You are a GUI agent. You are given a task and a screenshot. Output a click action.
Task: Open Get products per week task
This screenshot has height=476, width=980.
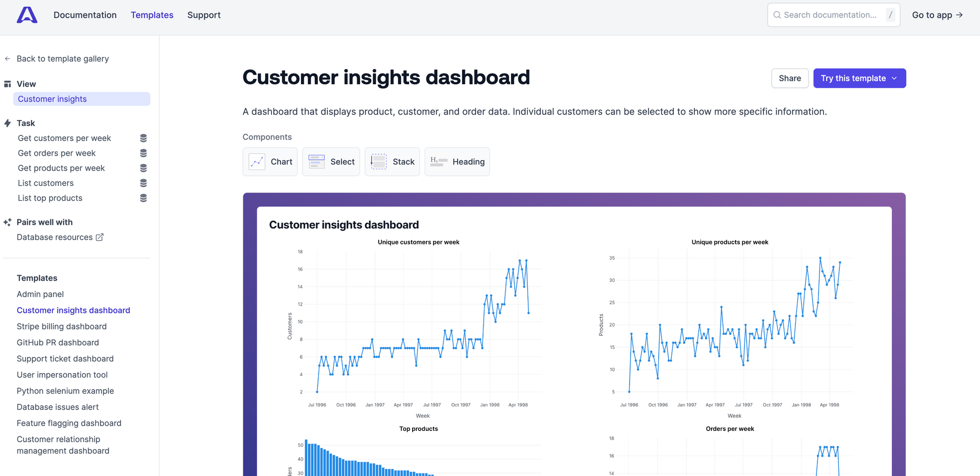tap(61, 168)
